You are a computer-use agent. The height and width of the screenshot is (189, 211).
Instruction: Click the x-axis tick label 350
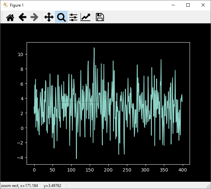(164, 170)
